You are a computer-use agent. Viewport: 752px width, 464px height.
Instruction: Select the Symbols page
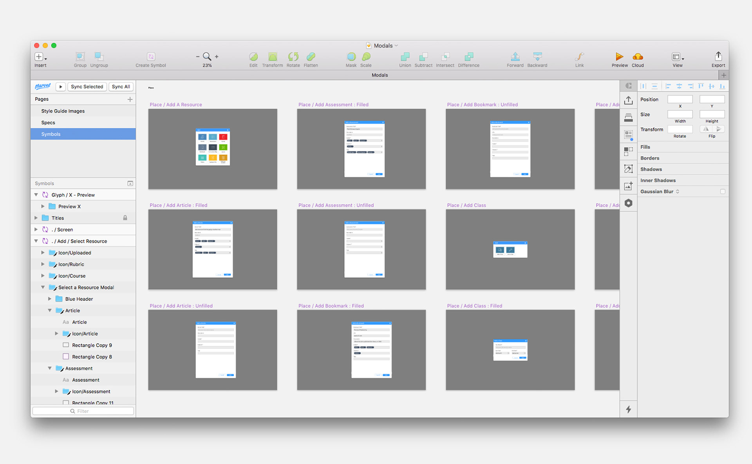coord(83,134)
